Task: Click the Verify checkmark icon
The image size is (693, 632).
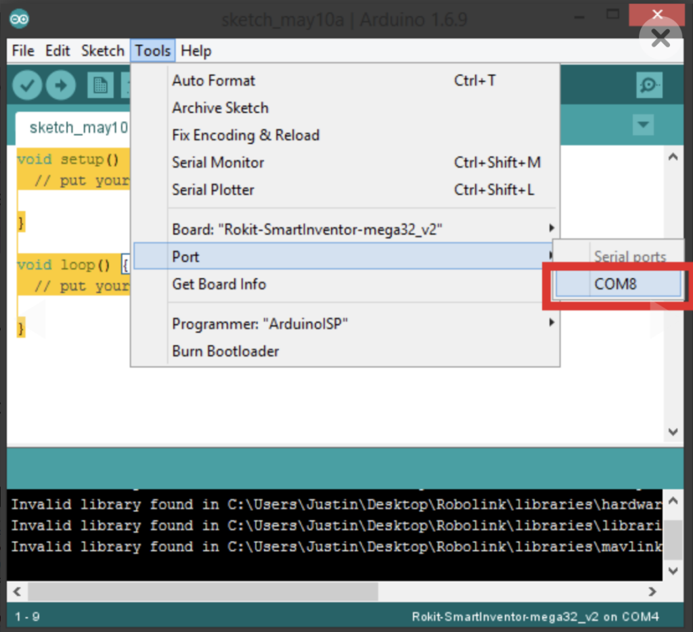Action: [27, 85]
